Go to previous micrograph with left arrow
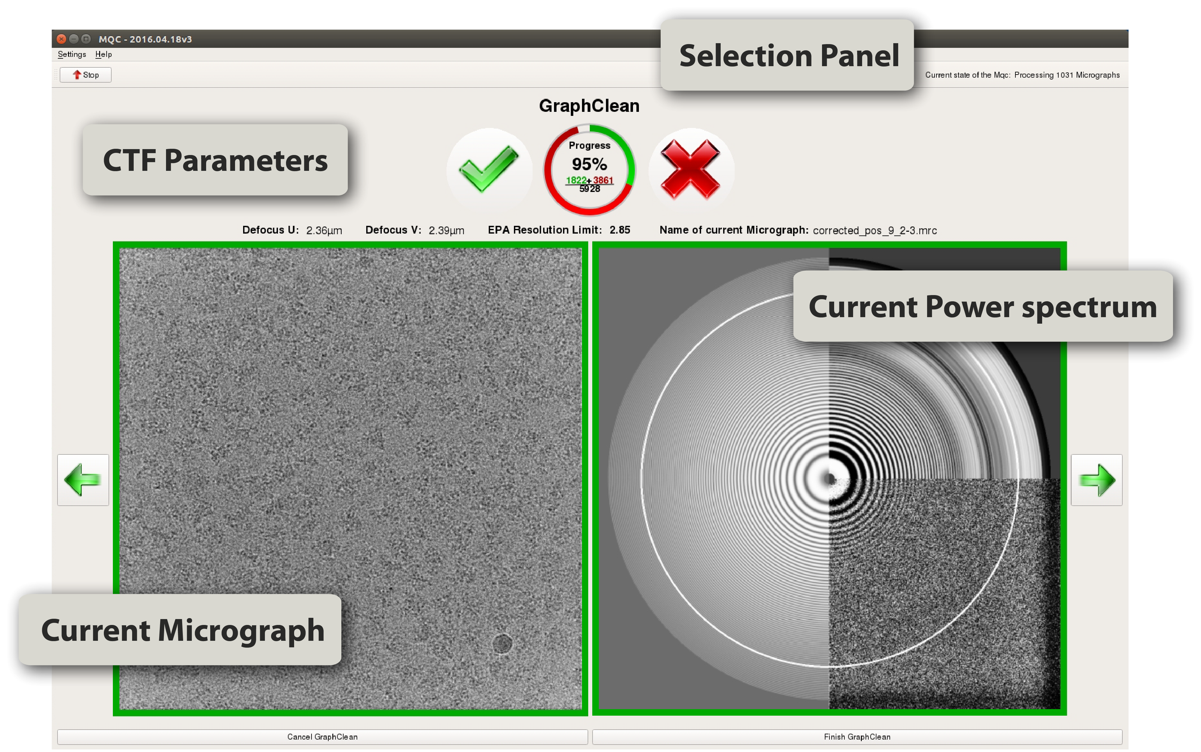 pos(83,480)
